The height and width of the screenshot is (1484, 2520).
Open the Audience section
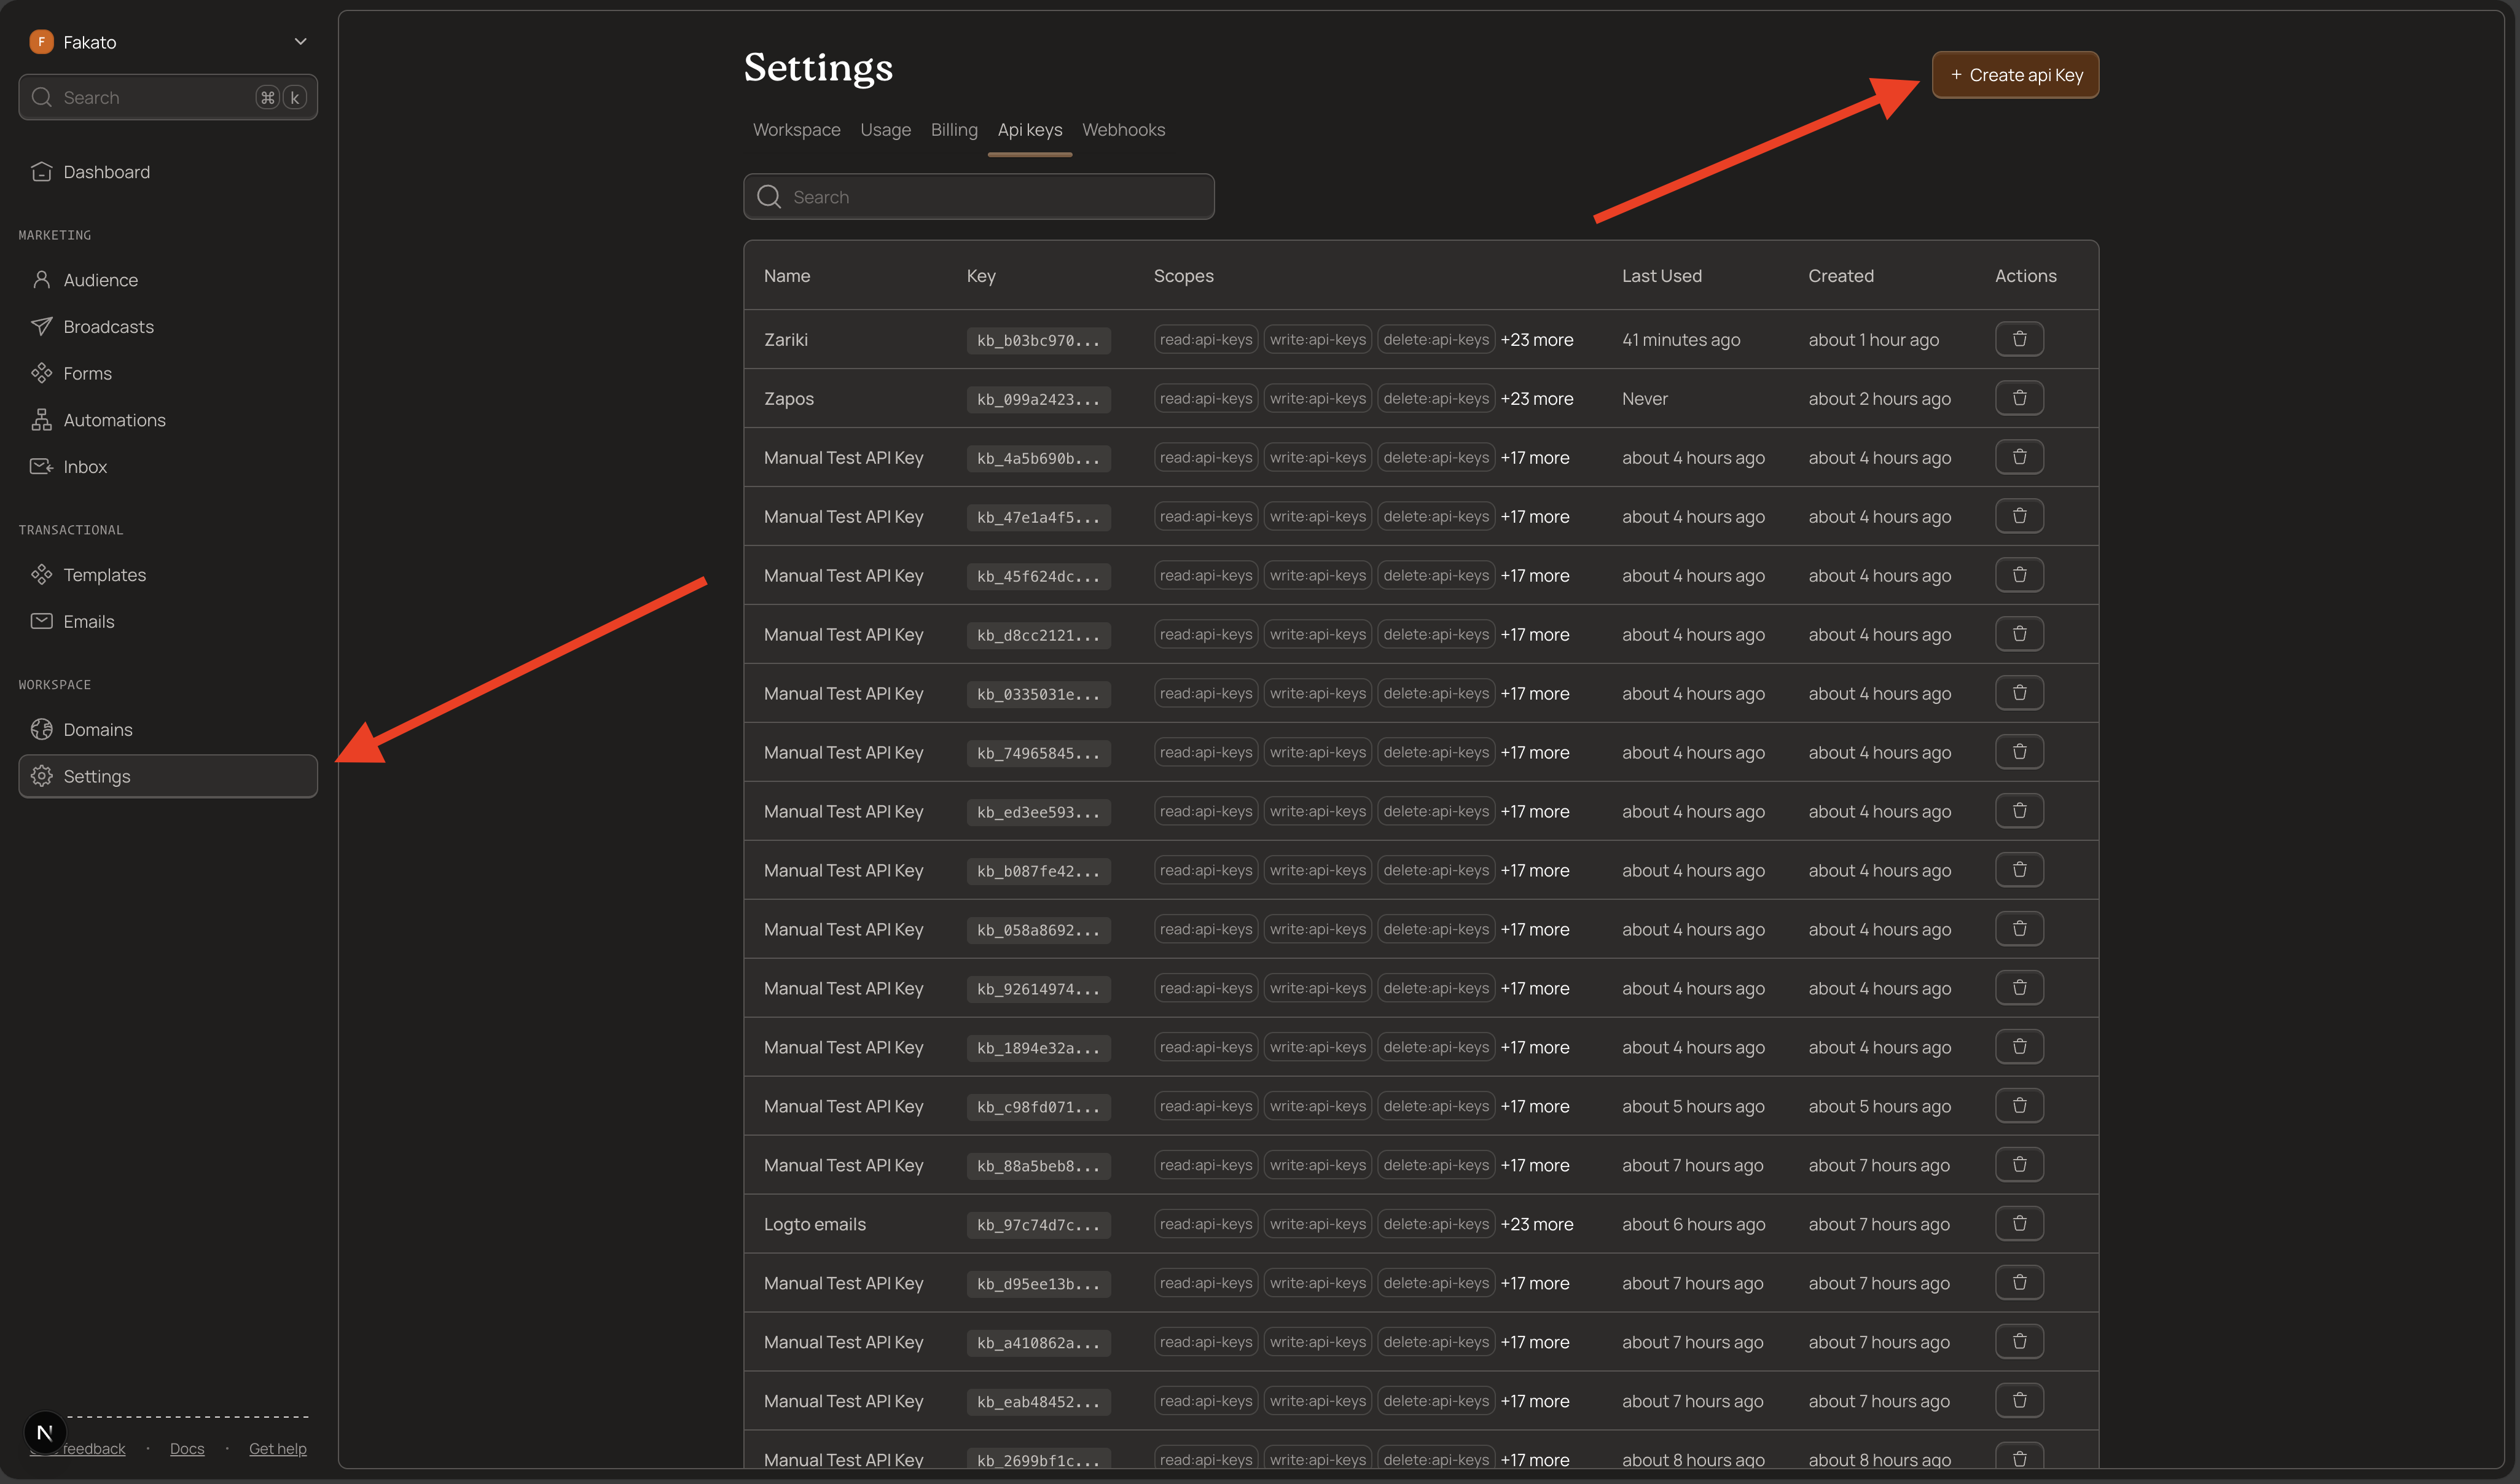click(x=100, y=280)
